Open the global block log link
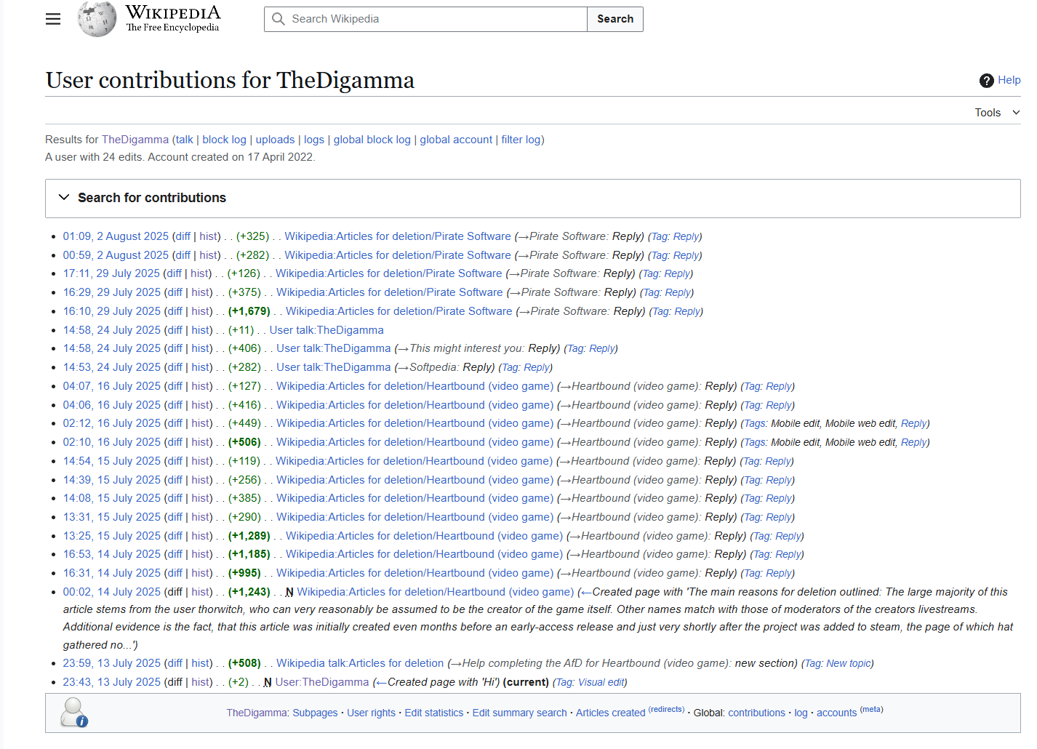This screenshot has height=749, width=1037. [372, 140]
